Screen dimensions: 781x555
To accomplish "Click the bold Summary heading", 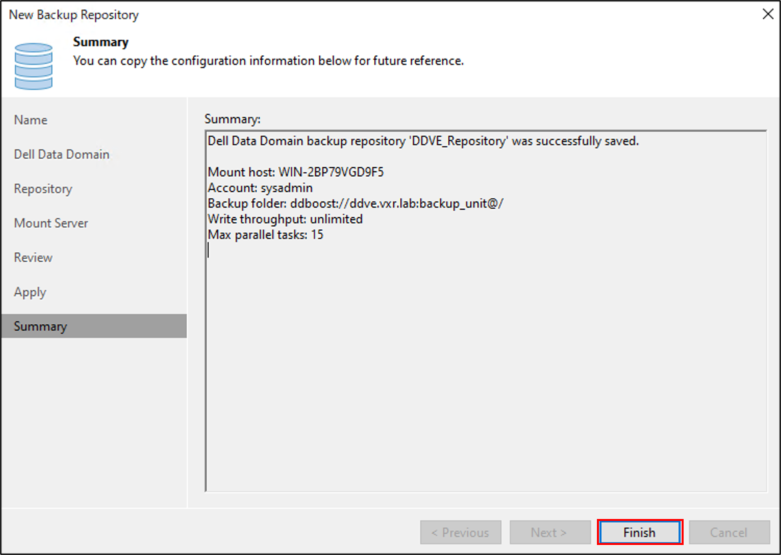I will (x=101, y=42).
